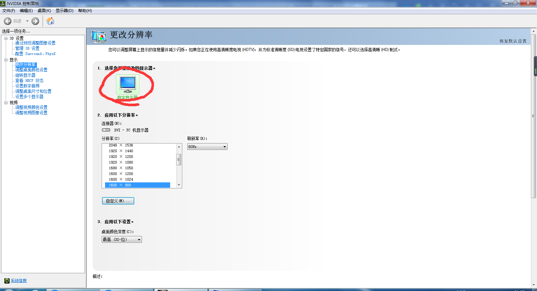
Task: Open 设置多个显示器
Action: click(x=29, y=97)
